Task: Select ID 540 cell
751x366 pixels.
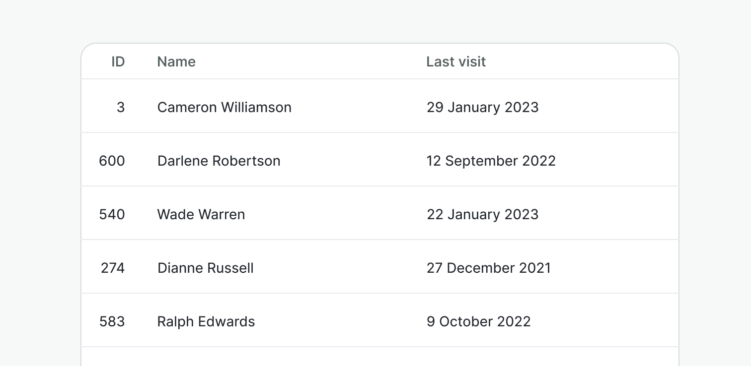Action: point(112,214)
